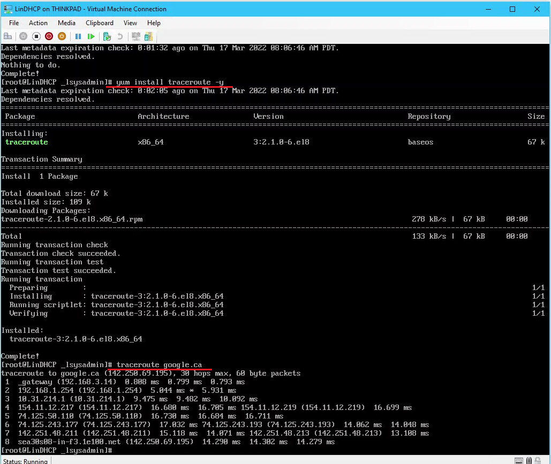Click 'Total download size: 67 k' line
Viewport: 551px width, 464px height.
(55, 194)
